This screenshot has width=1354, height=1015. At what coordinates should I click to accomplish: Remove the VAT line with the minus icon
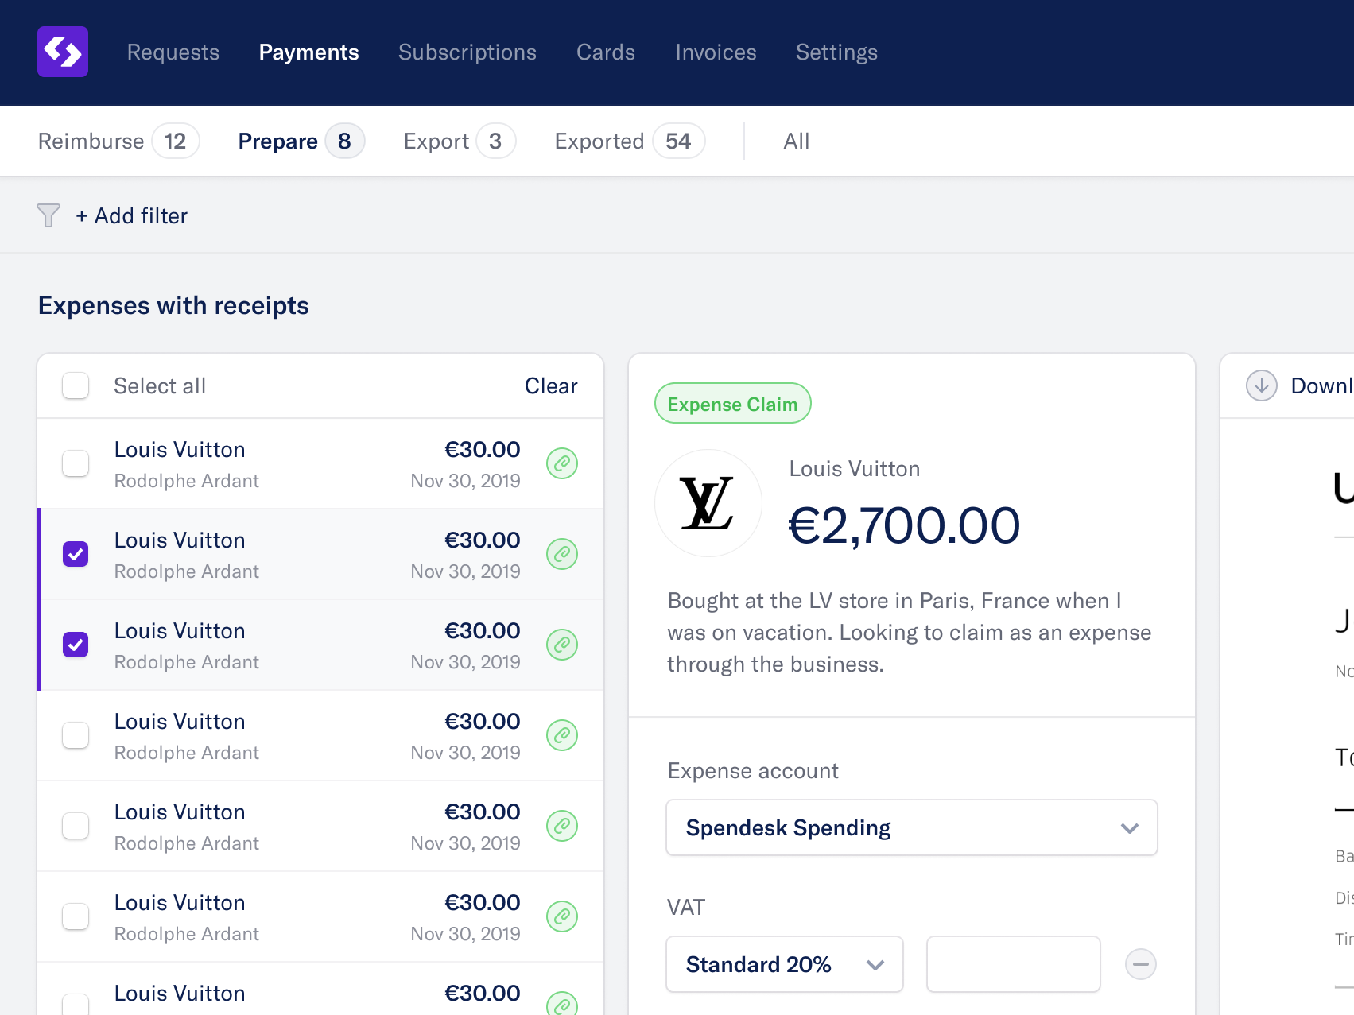(x=1141, y=964)
